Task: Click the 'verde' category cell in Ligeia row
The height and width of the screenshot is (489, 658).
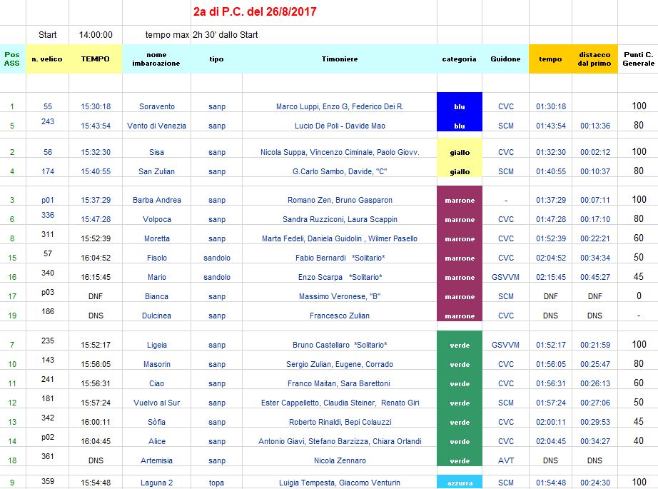Action: (460, 341)
